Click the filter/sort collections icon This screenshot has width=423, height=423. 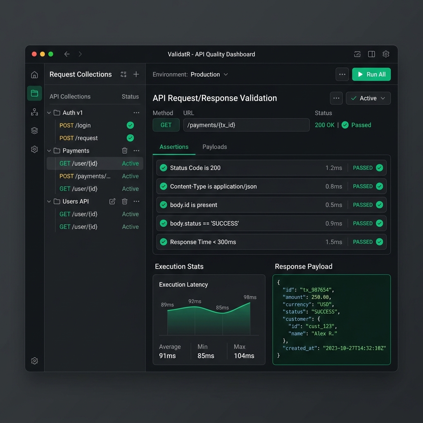coord(124,74)
